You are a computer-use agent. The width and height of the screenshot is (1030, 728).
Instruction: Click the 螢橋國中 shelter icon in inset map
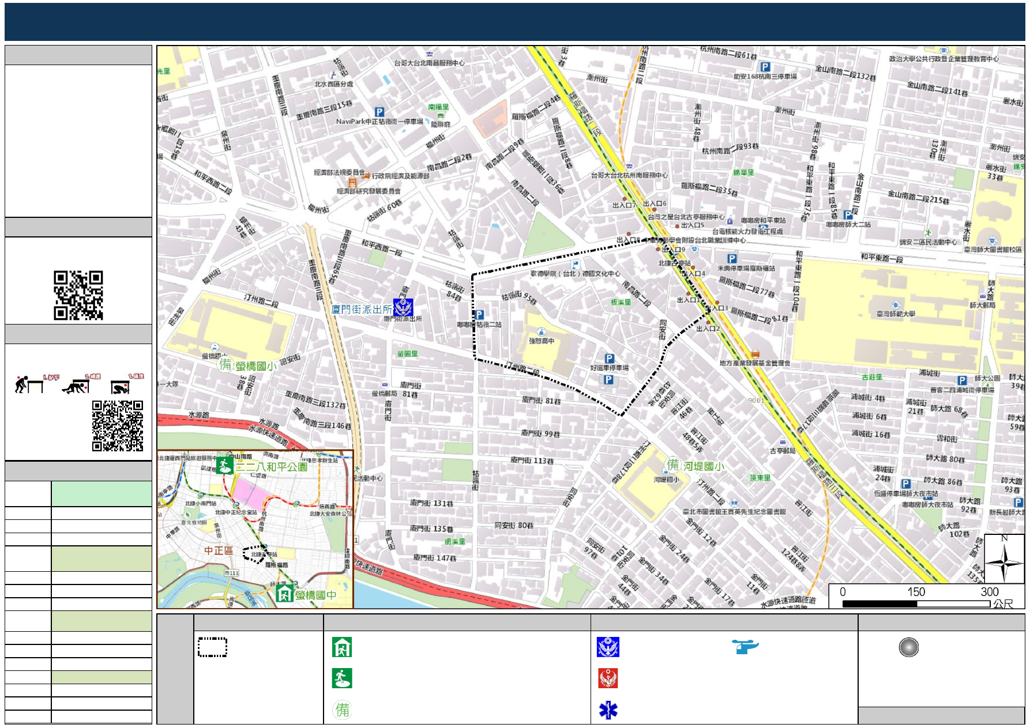coord(284,593)
